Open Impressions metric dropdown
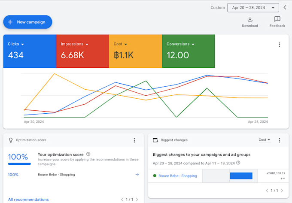 [x=74, y=44]
